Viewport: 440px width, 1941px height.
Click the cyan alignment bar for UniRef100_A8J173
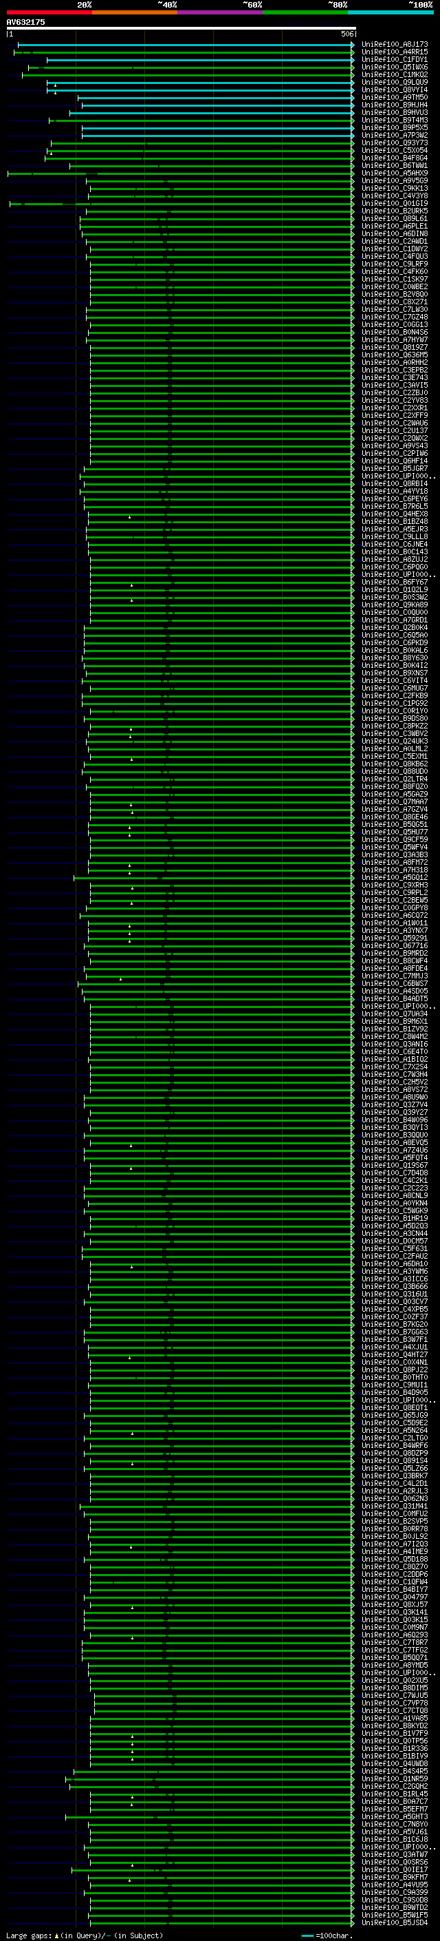click(185, 45)
